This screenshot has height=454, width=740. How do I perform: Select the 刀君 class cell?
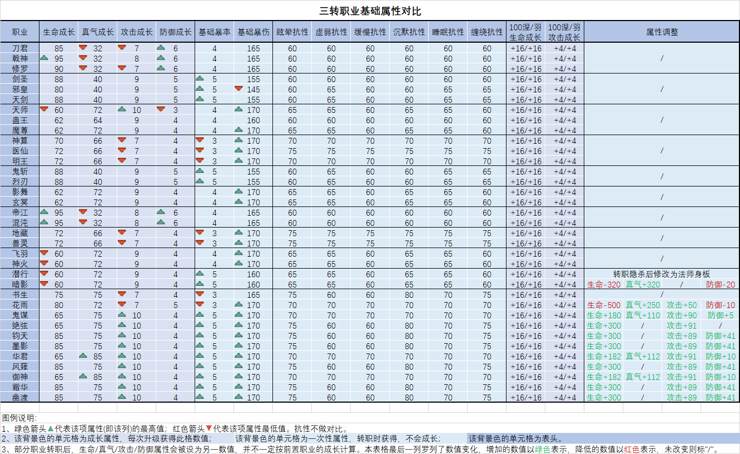(20, 48)
